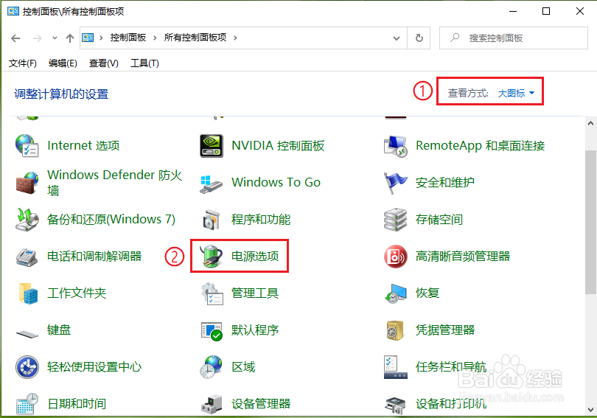Image resolution: width=597 pixels, height=418 pixels.
Task: Open the 恢复 recovery icon
Action: pyautogui.click(x=396, y=293)
